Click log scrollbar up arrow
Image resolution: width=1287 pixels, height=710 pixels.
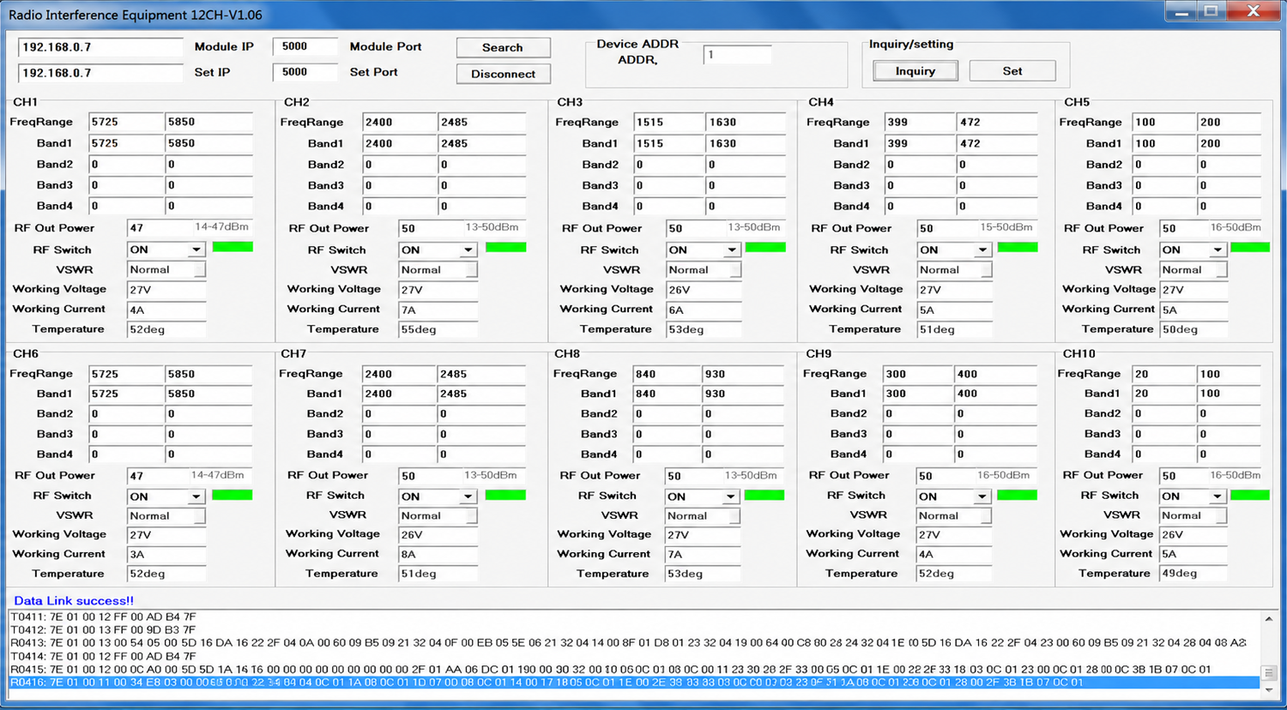pyautogui.click(x=1269, y=618)
